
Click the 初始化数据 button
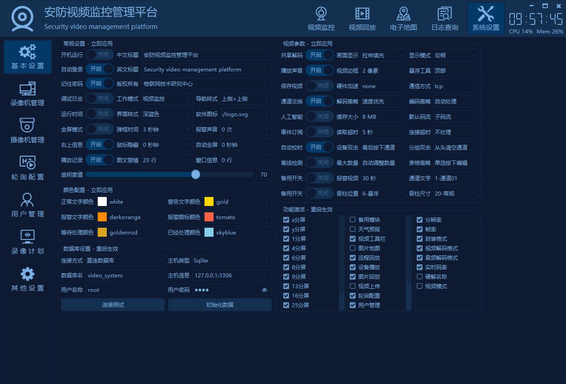[x=220, y=304]
